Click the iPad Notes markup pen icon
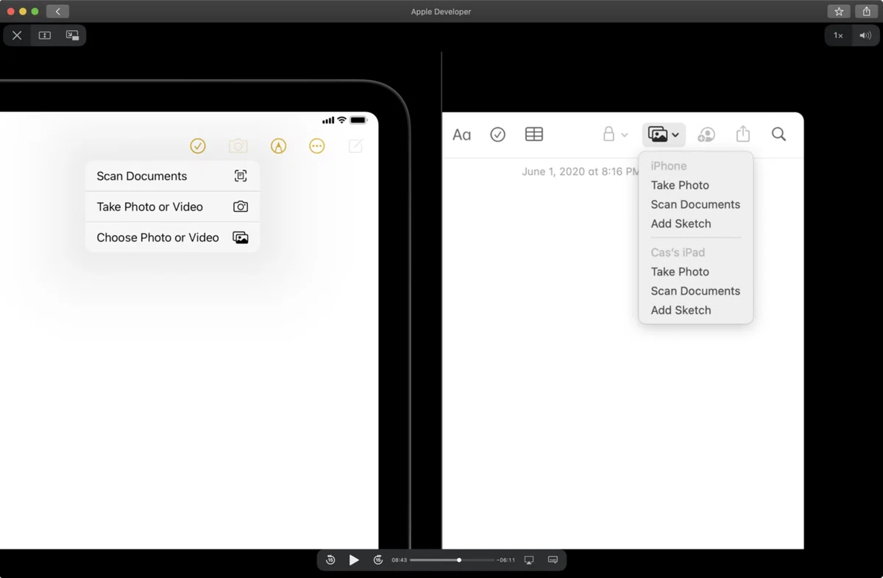This screenshot has height=578, width=883. (x=278, y=146)
